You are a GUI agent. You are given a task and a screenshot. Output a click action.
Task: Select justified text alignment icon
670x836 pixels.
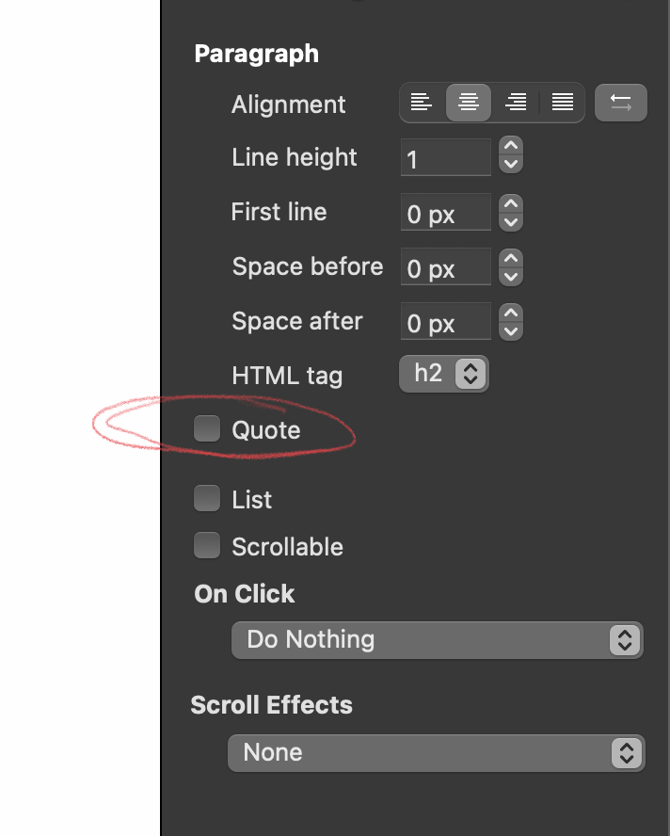tap(562, 103)
